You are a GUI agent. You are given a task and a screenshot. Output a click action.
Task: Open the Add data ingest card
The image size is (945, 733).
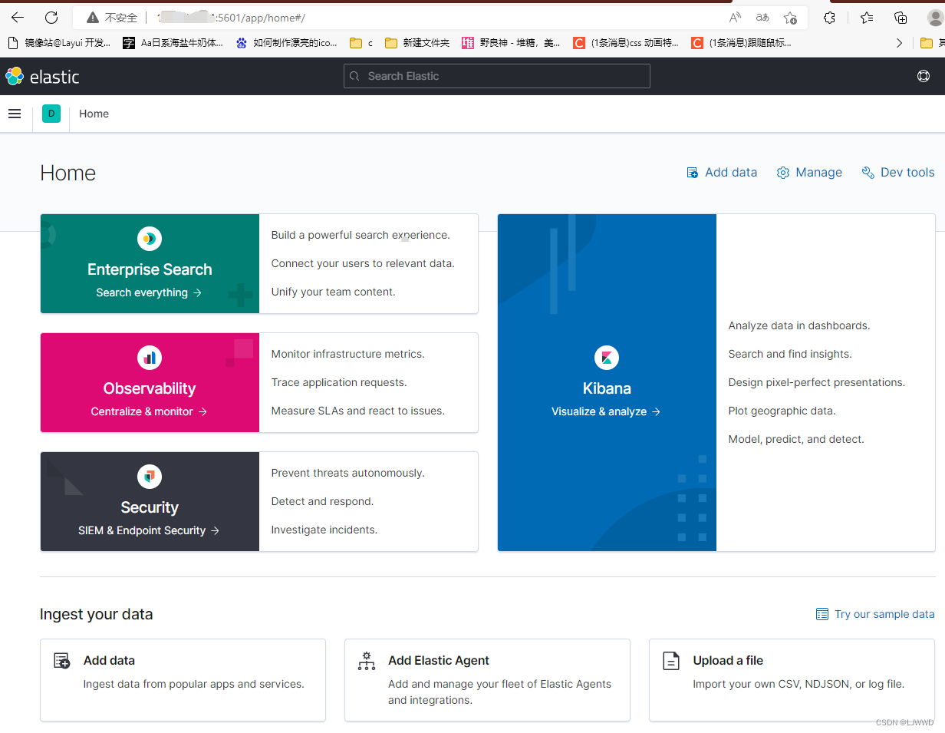[x=183, y=680]
